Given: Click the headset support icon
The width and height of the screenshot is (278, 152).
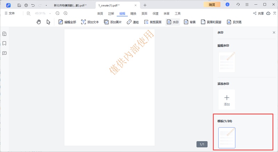Looking at the screenshot, I should tap(238, 5).
